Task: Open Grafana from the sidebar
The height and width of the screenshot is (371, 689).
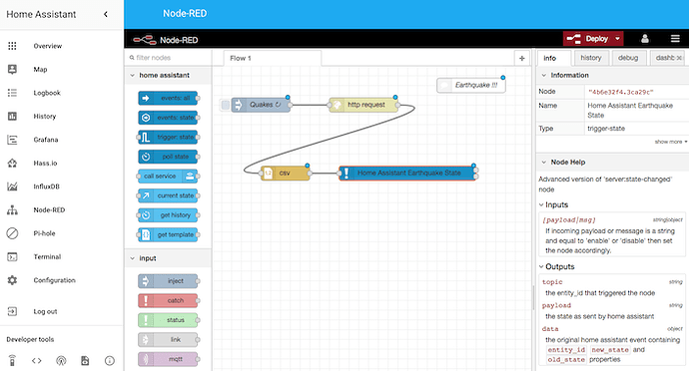Action: click(x=46, y=140)
